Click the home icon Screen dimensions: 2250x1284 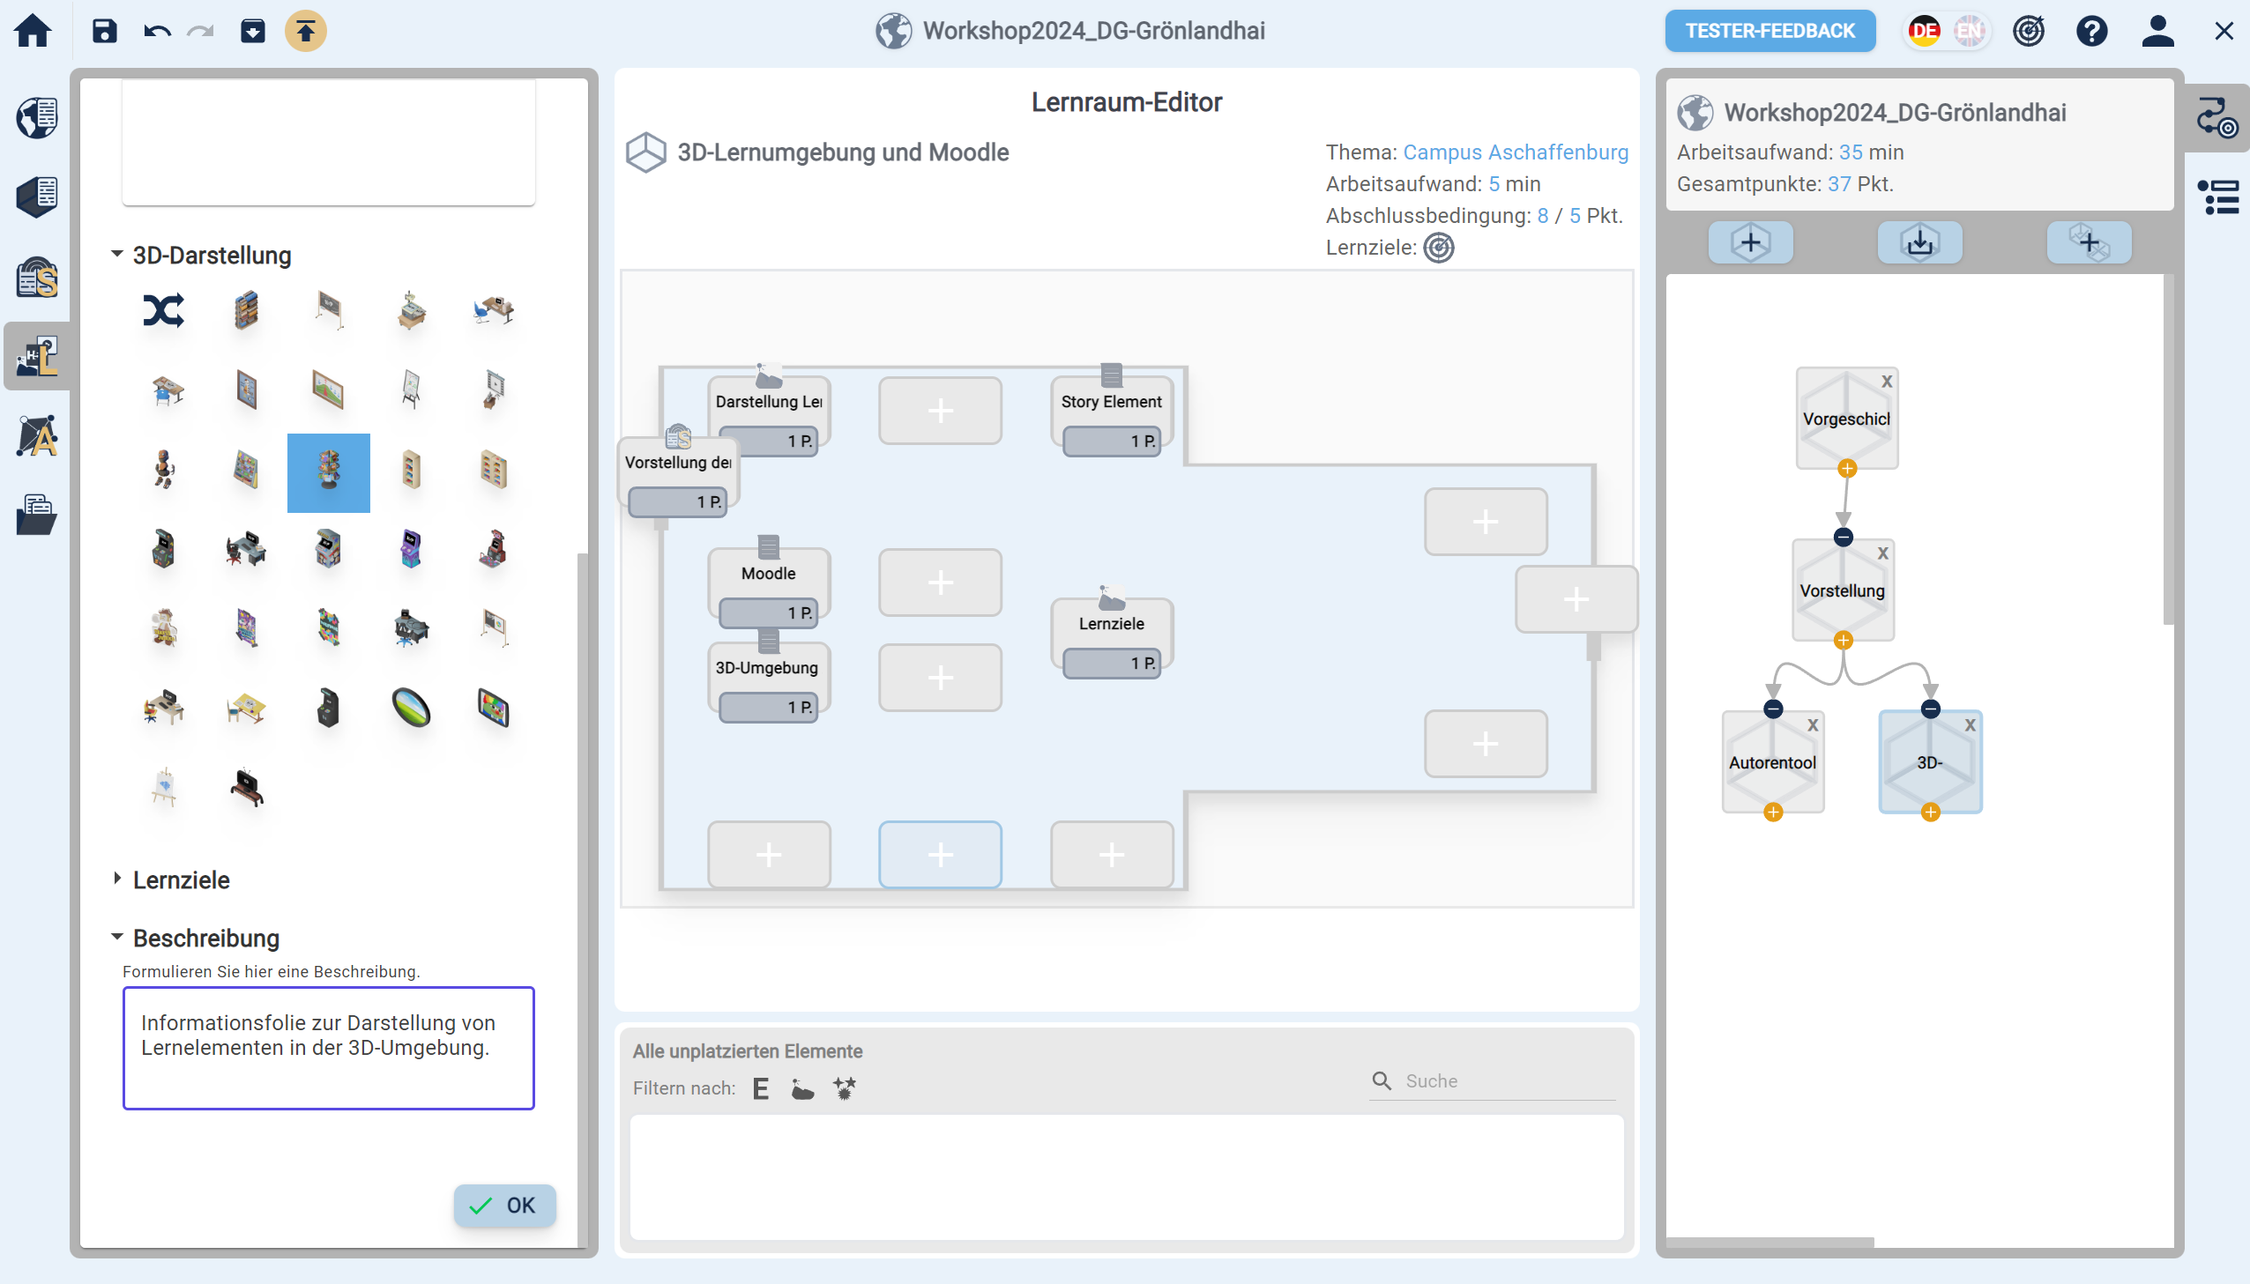(33, 32)
